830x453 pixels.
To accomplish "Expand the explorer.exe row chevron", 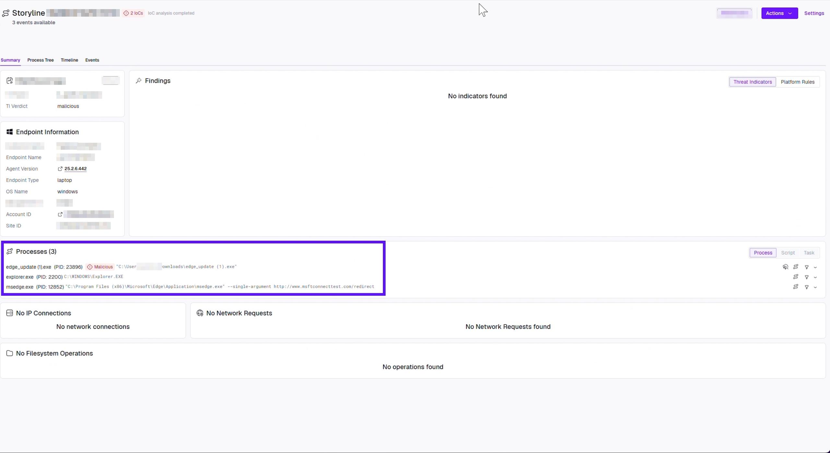I will [815, 278].
